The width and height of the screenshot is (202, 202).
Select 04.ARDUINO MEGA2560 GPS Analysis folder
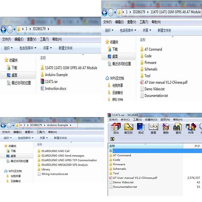click(x=63, y=165)
